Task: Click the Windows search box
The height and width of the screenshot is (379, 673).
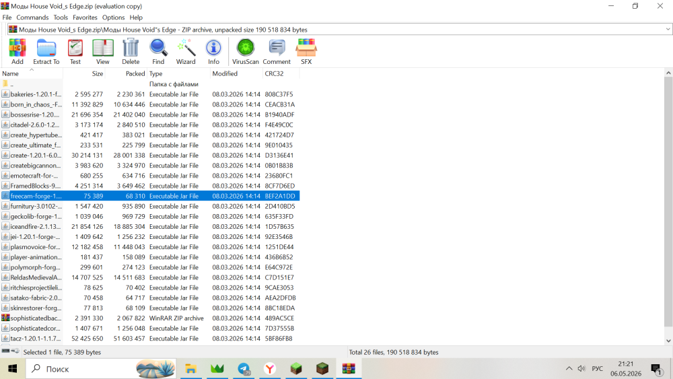Action: pyautogui.click(x=101, y=368)
